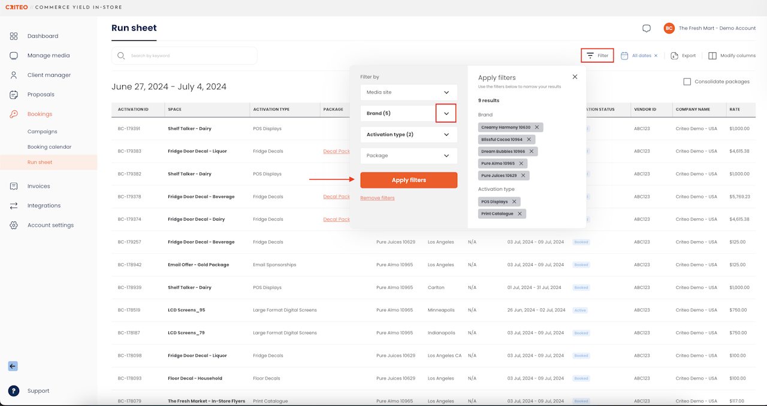767x406 pixels.
Task: Open the Filter button in toolbar
Action: 597,55
